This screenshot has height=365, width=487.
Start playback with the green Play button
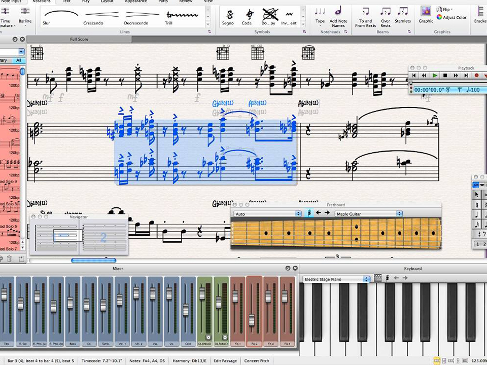435,75
